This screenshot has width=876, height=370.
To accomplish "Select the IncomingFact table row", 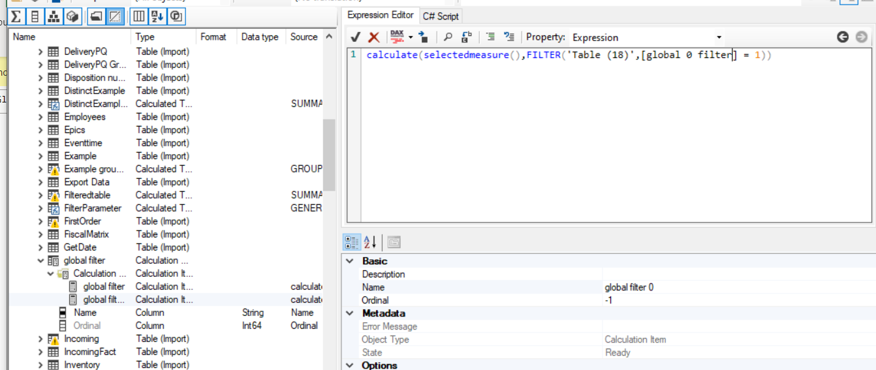I will [x=165, y=352].
